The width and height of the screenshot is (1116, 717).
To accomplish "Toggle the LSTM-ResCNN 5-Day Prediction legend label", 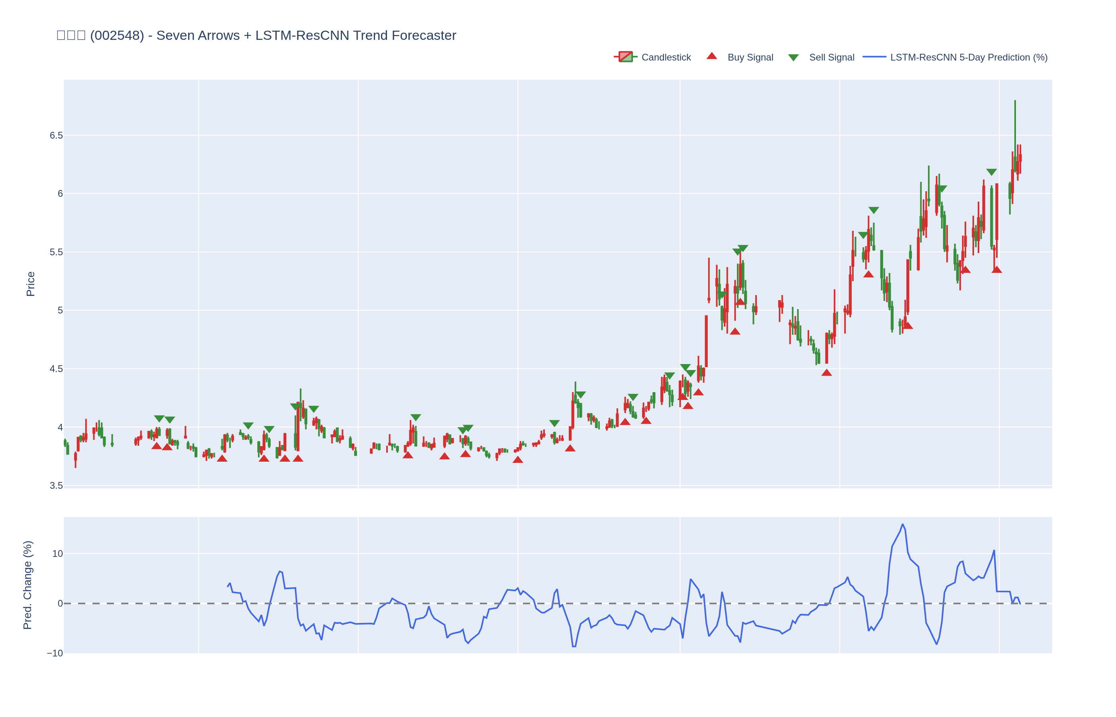I will [969, 57].
